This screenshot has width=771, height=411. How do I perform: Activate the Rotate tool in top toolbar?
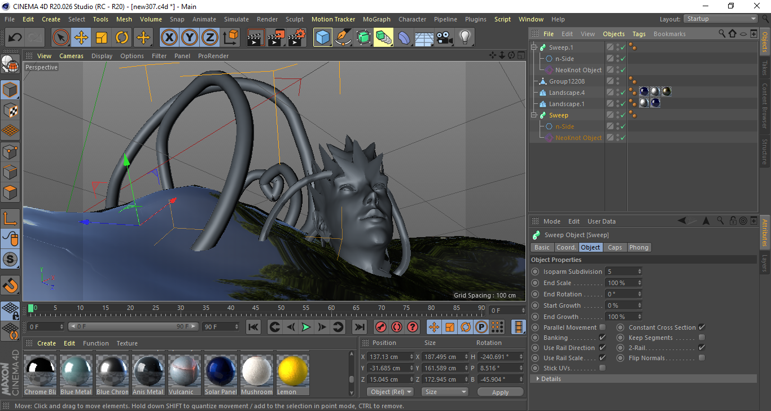pyautogui.click(x=122, y=38)
